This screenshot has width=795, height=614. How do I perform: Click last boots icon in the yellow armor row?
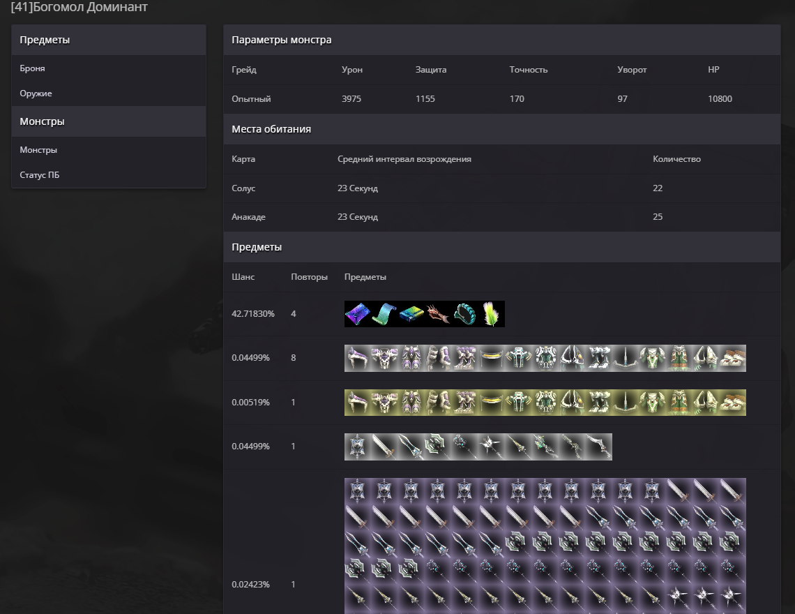733,403
